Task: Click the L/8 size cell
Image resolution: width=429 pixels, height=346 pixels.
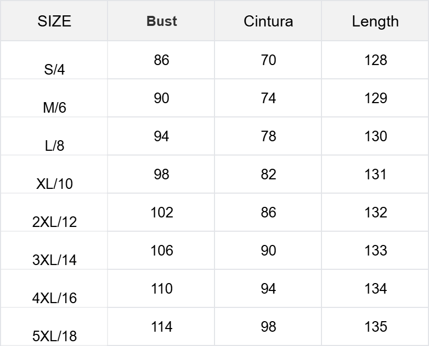Action: [54, 145]
